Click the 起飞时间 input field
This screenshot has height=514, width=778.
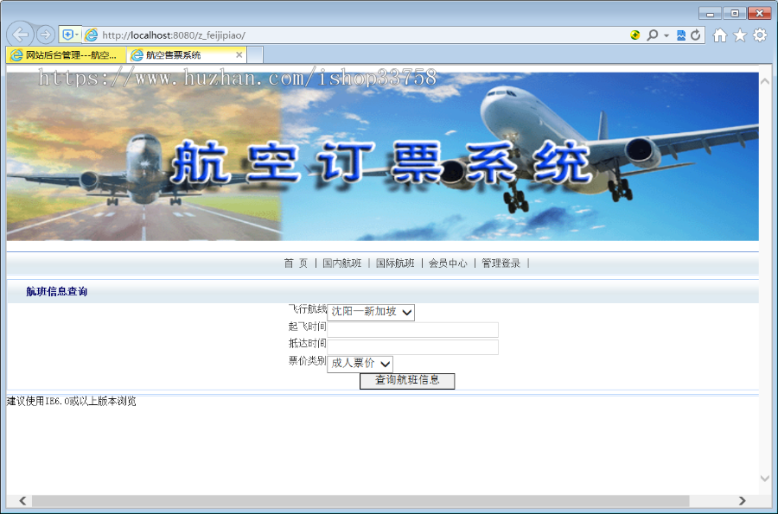413,330
